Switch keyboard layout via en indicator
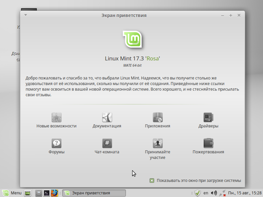Screen dimensions: 263x197 point(206,193)
